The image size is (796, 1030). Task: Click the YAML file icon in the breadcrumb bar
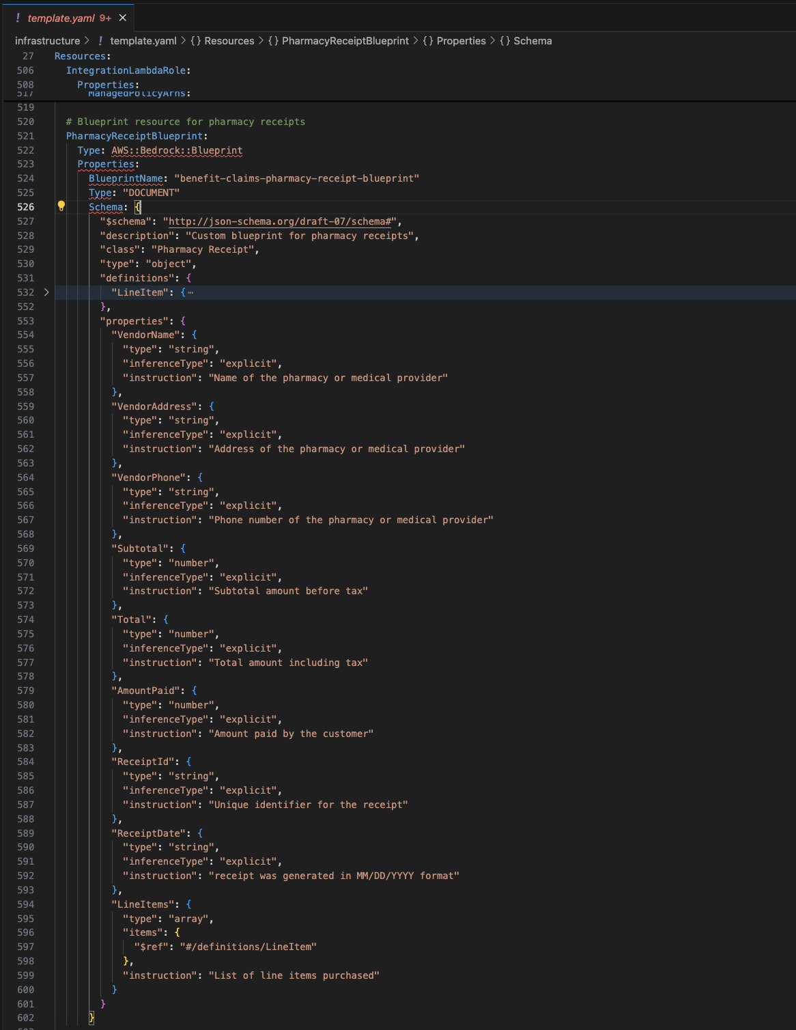tap(100, 41)
